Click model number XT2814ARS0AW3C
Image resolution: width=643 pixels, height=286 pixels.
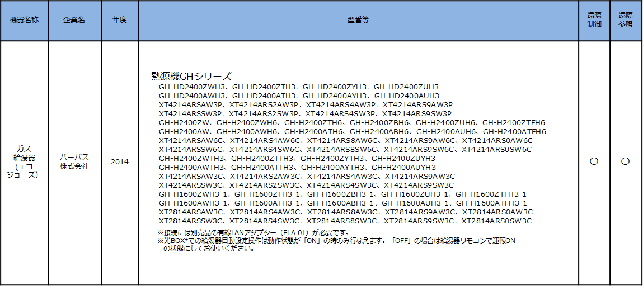[x=497, y=212]
